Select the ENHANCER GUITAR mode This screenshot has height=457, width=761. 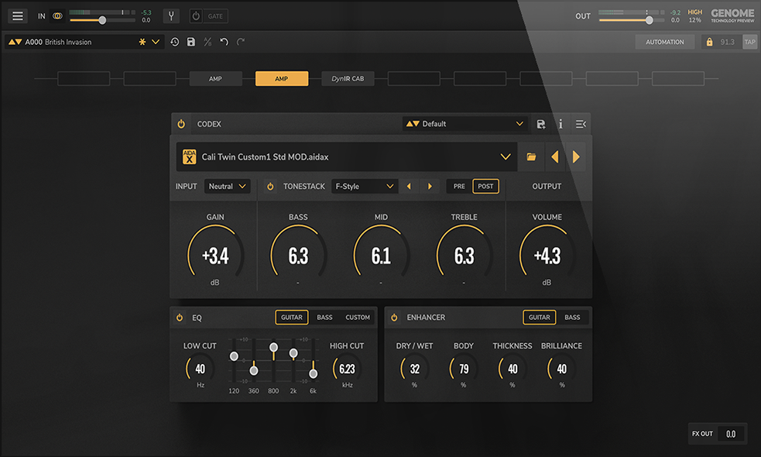540,318
